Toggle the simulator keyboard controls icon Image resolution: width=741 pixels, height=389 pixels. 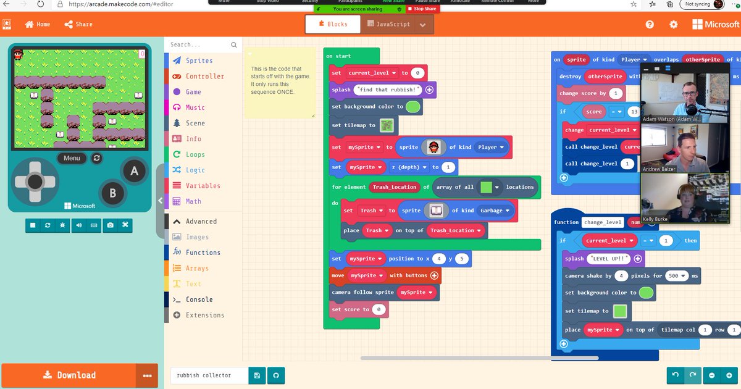pyautogui.click(x=94, y=225)
